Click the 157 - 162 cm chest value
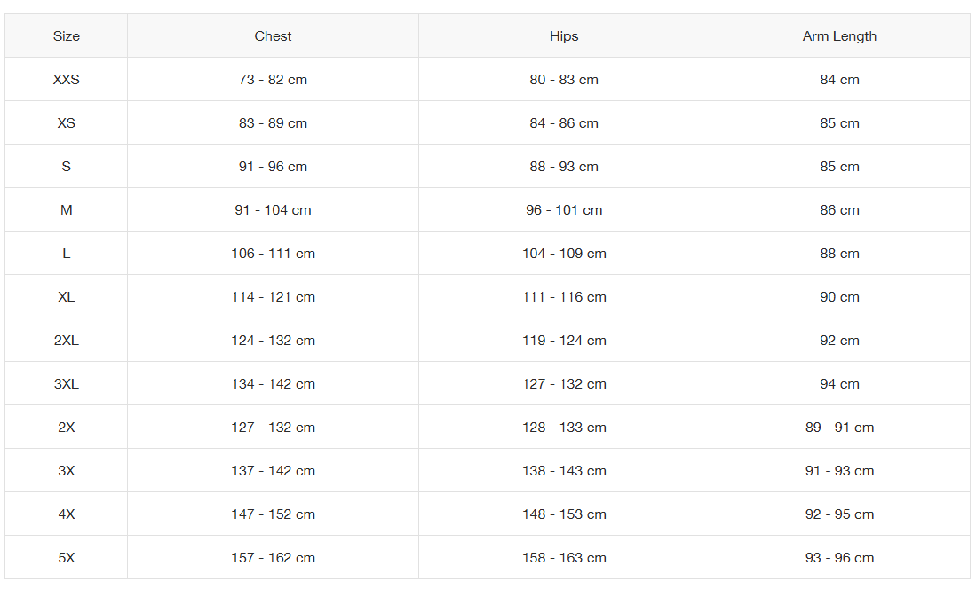 click(x=273, y=558)
